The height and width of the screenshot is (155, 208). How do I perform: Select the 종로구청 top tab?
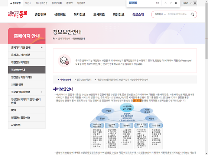[x=16, y=3]
